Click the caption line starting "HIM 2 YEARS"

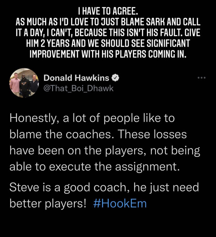108,43
